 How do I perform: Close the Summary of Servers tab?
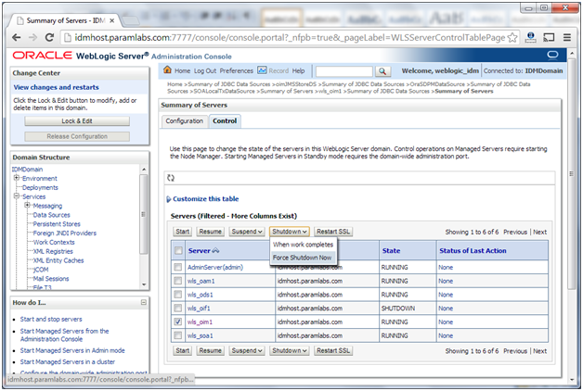(112, 20)
